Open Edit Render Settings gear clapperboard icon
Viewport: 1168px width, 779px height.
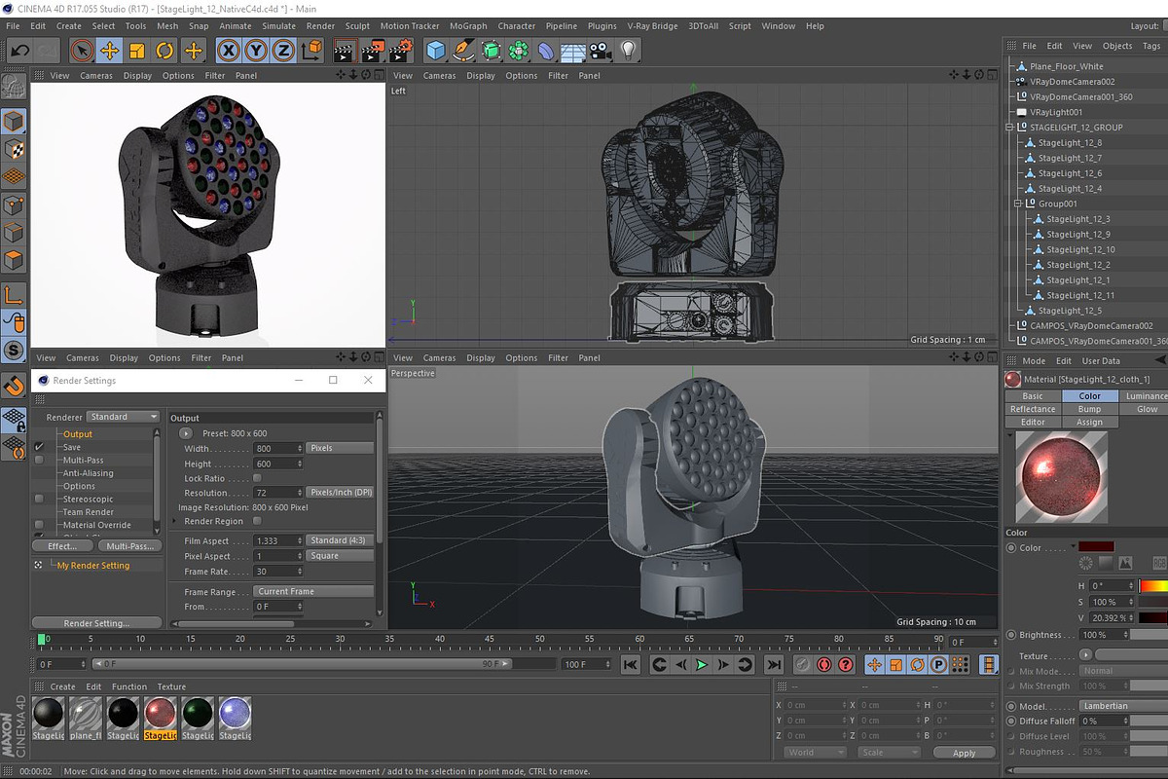401,50
